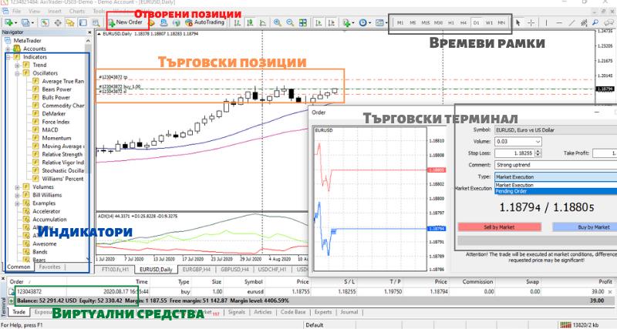This screenshot has height=329, width=617.
Task: Expand the Trend indicators folder
Action: tap(17, 65)
